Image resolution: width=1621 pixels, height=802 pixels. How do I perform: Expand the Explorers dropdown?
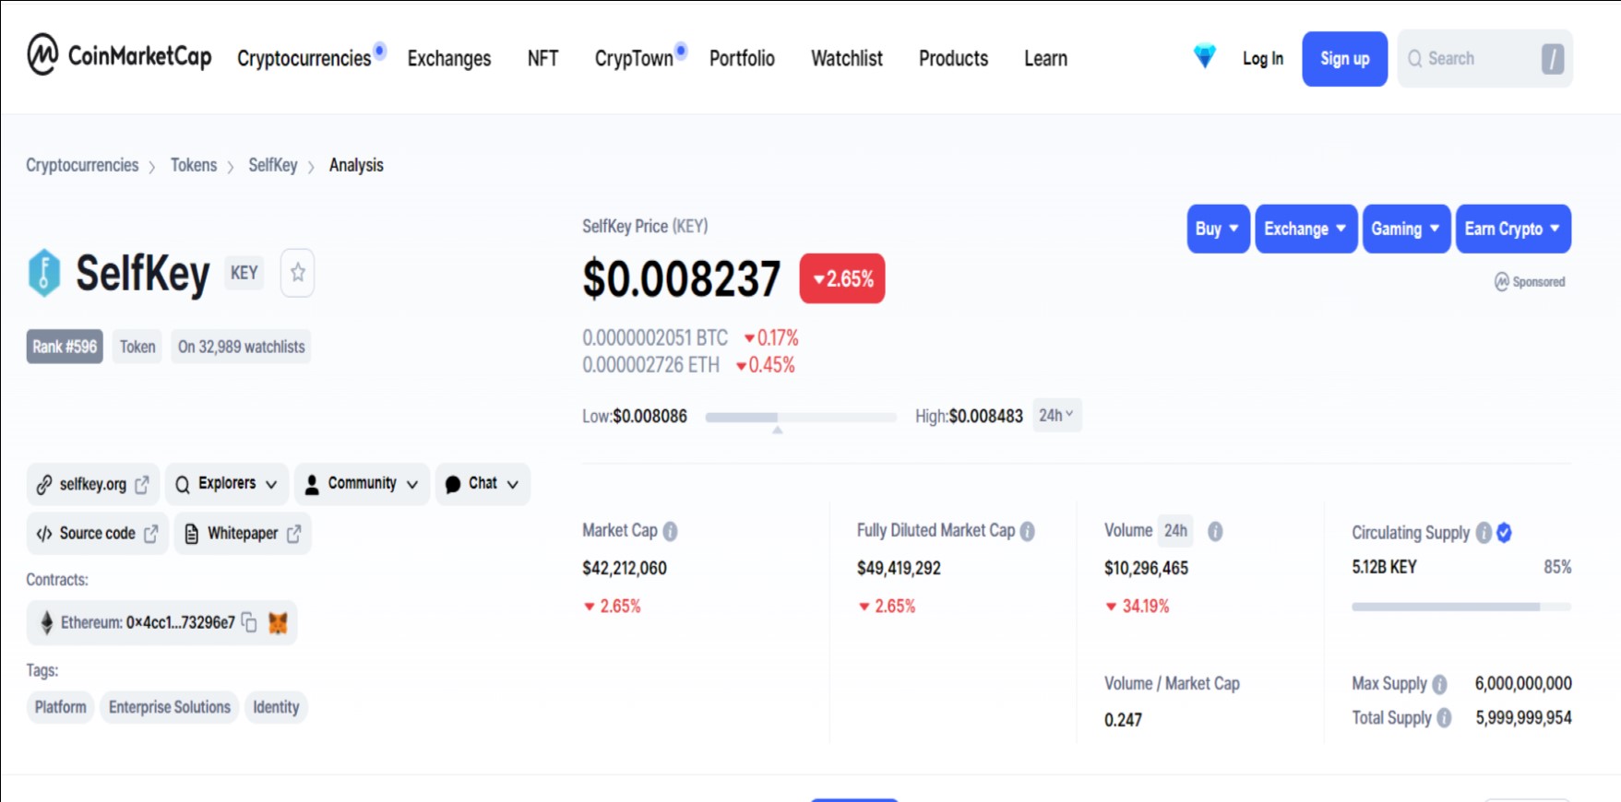tap(227, 484)
